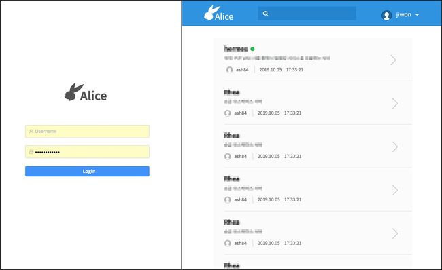Open the fourth list item chevron arrow
This screenshot has height=270, width=442.
[395, 190]
